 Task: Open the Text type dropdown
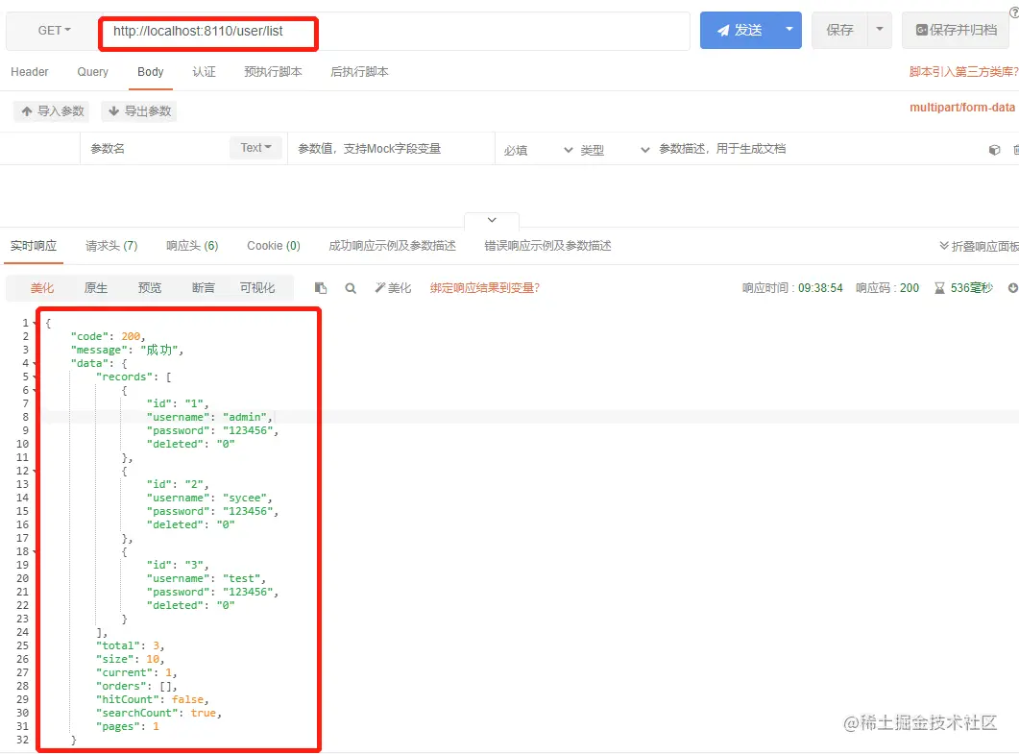click(256, 148)
